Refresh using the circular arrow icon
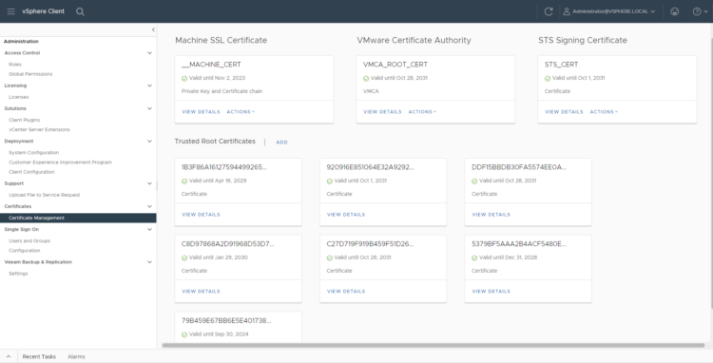The height and width of the screenshot is (363, 713). point(549,11)
